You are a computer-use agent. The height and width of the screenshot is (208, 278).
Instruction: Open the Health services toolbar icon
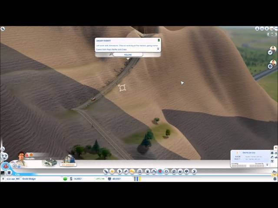click(x=159, y=172)
